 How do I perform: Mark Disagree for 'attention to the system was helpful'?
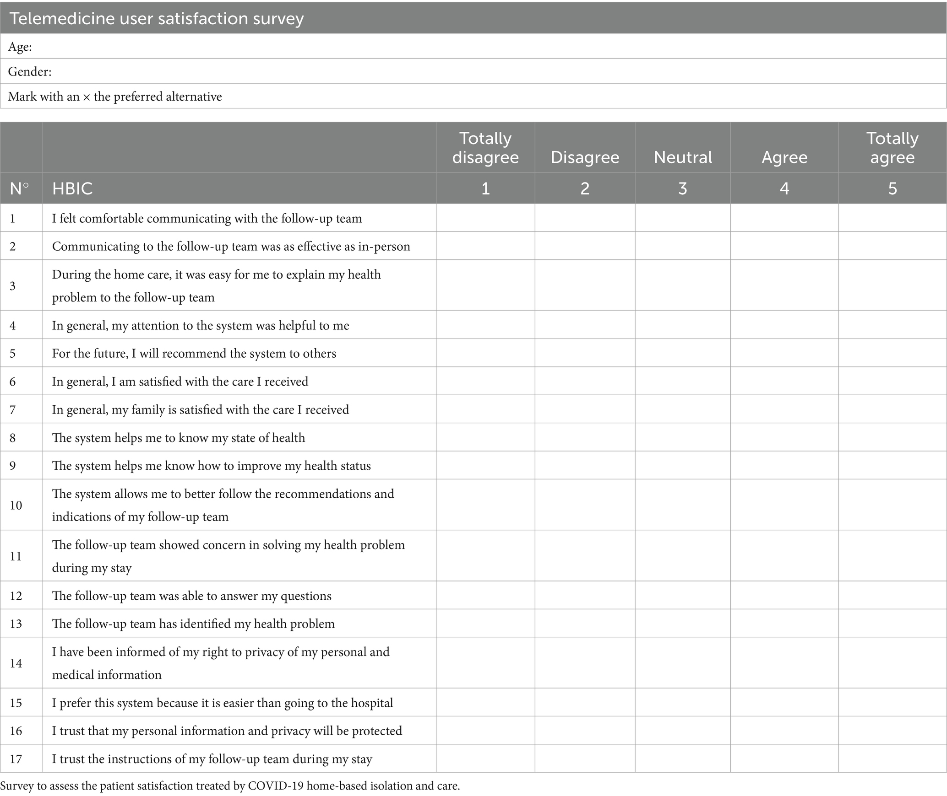pos(585,325)
